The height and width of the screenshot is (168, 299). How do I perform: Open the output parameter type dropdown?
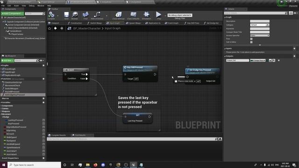click(258, 60)
